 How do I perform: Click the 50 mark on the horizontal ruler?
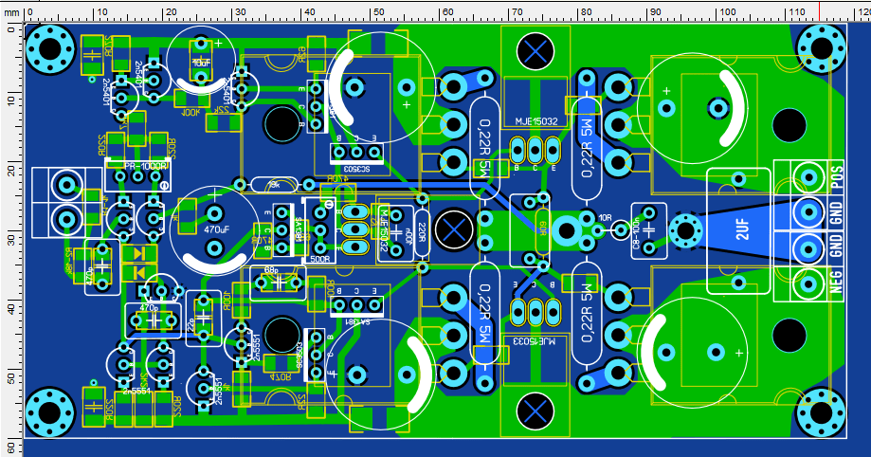378,11
